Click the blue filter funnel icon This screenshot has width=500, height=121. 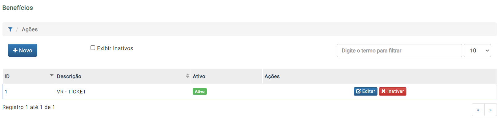[x=10, y=29]
